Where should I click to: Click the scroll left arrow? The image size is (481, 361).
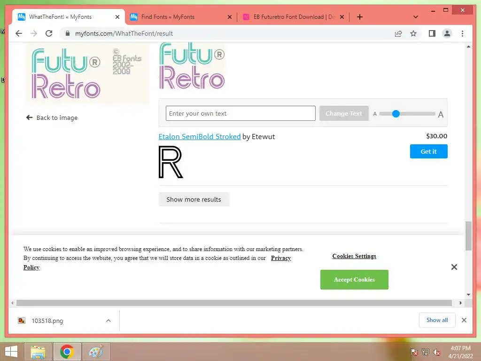12,303
